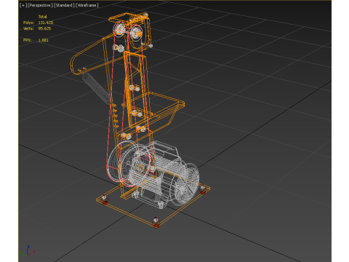349x262 pixels.
Task: Select the left corner foot bolt of base
Action: (105, 199)
